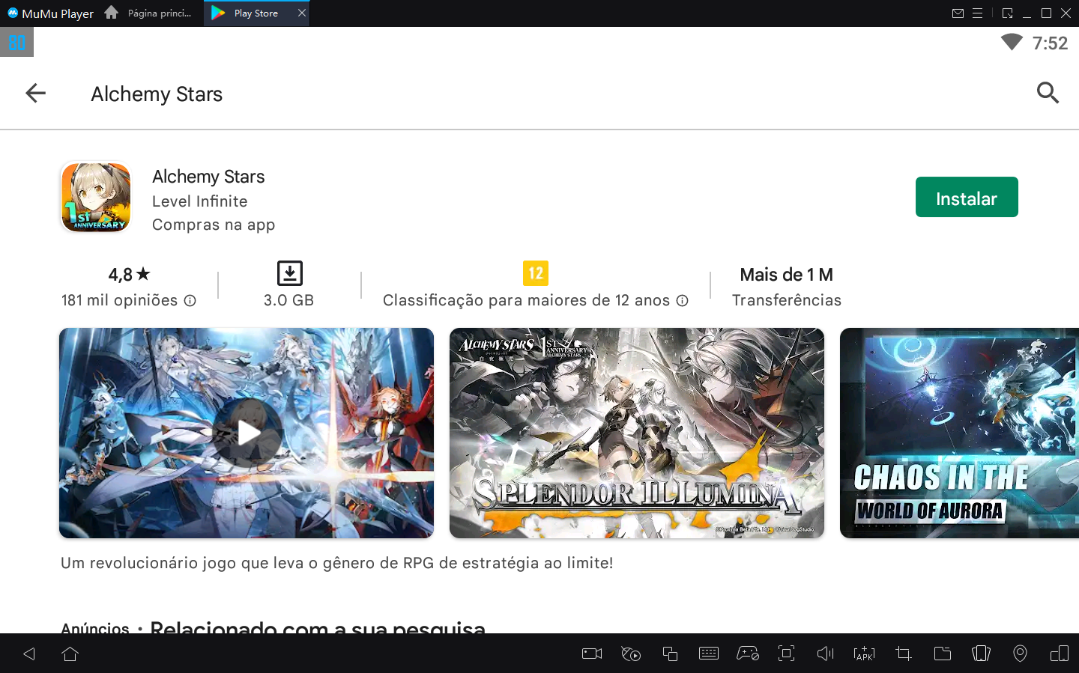Open the MuMu Player hamburger menu
The height and width of the screenshot is (673, 1079).
[x=977, y=13]
